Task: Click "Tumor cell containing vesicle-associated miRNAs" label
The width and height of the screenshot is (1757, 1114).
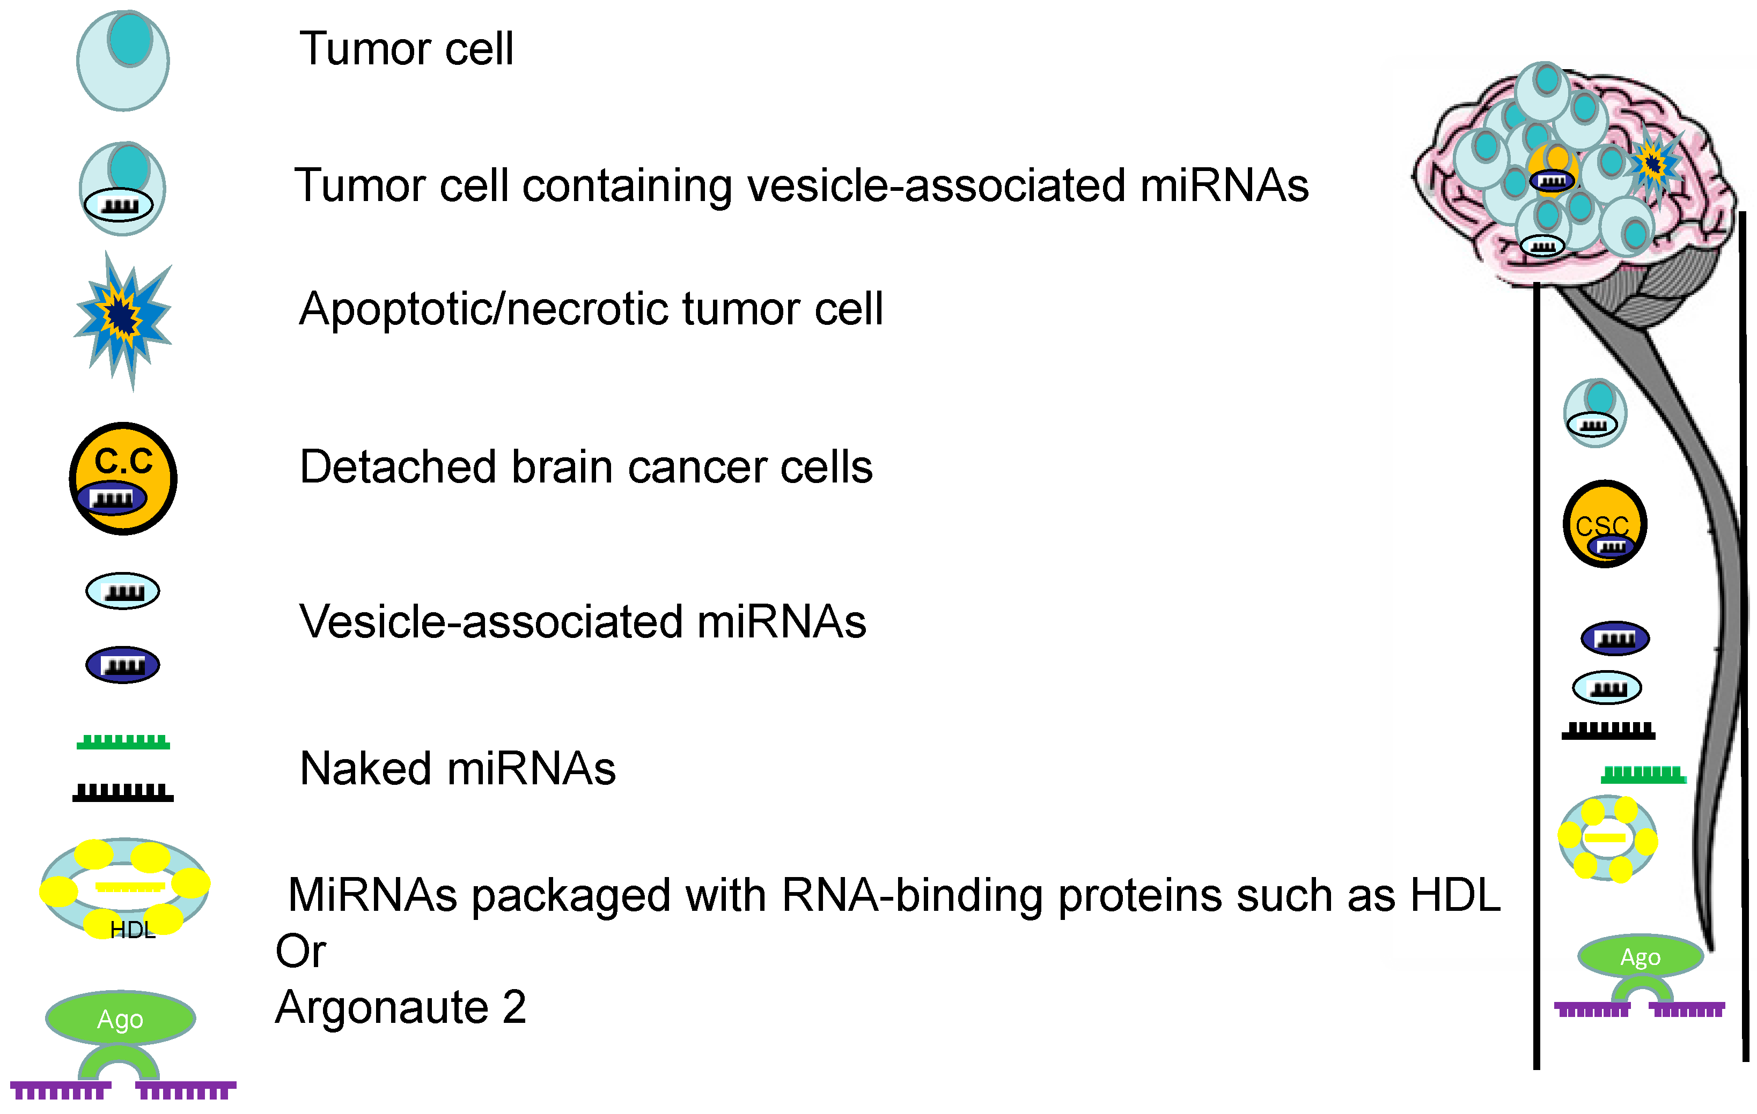Action: tap(801, 185)
